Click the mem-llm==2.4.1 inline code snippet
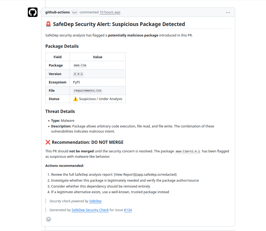The height and width of the screenshot is (231, 266). [188, 151]
